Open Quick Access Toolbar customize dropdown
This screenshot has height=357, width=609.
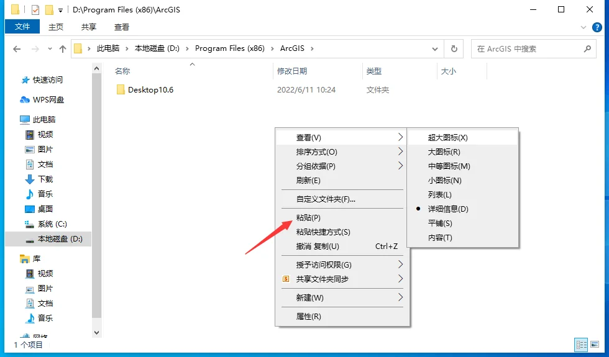(x=61, y=10)
